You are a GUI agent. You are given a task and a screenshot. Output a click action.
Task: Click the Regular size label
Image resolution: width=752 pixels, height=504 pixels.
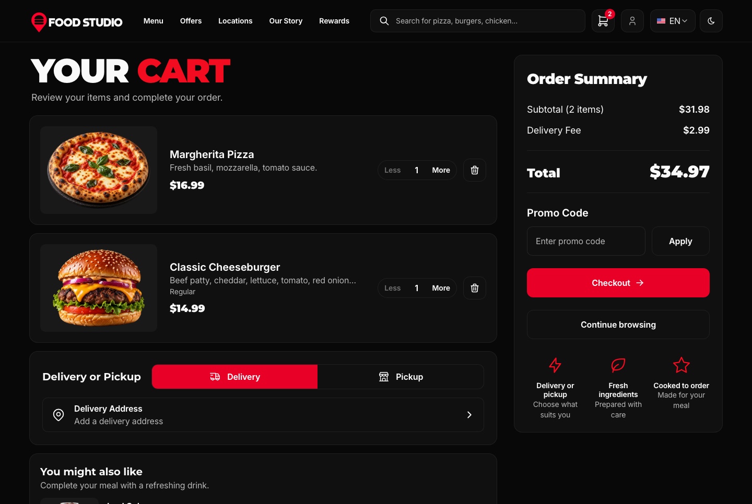[182, 292]
